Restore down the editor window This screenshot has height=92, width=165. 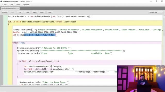[x=156, y=1]
